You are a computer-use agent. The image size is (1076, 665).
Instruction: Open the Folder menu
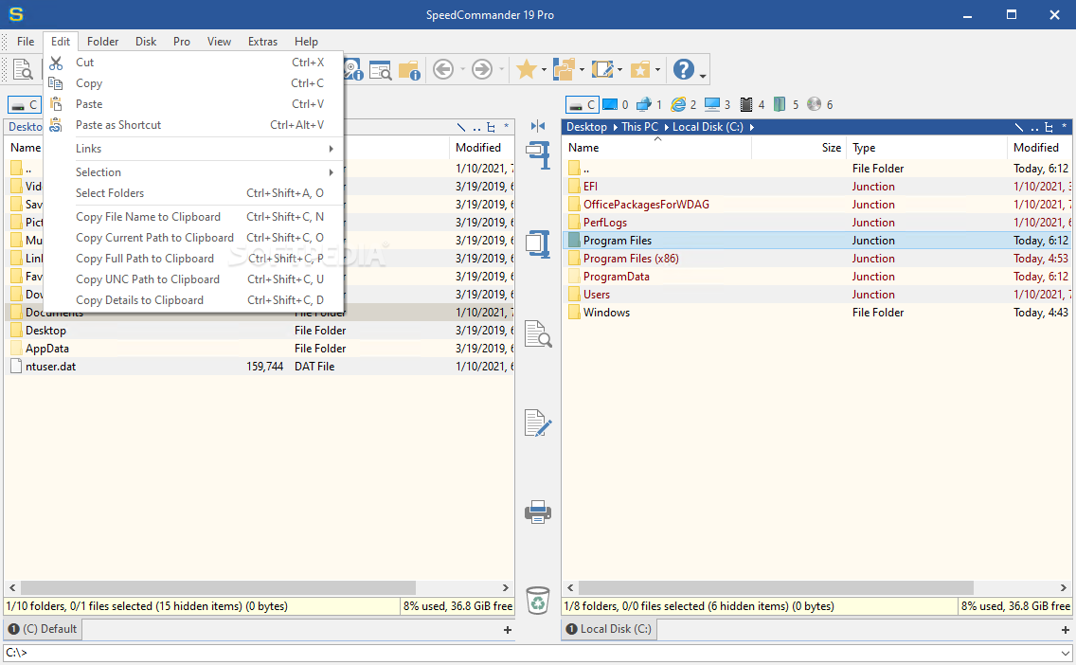(x=103, y=41)
